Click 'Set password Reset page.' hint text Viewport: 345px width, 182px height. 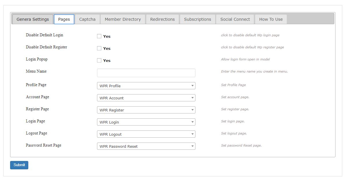pyautogui.click(x=241, y=145)
